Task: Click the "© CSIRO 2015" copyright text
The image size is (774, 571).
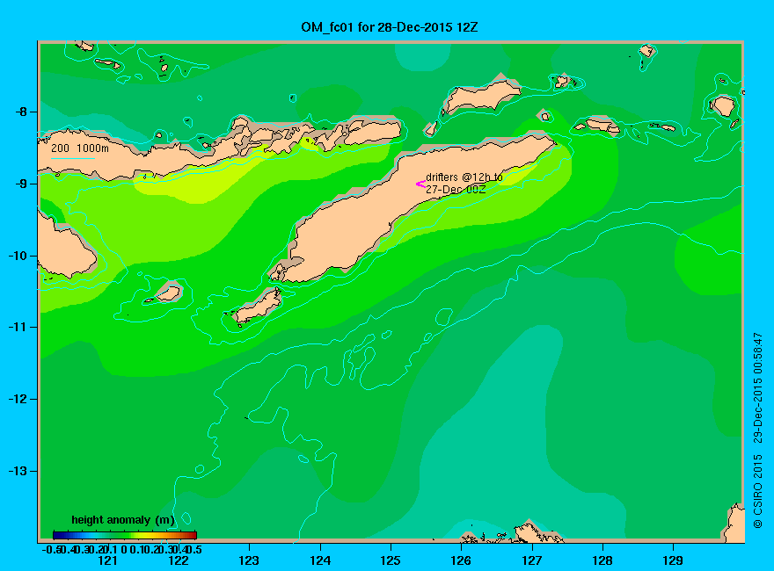Action: click(x=757, y=492)
